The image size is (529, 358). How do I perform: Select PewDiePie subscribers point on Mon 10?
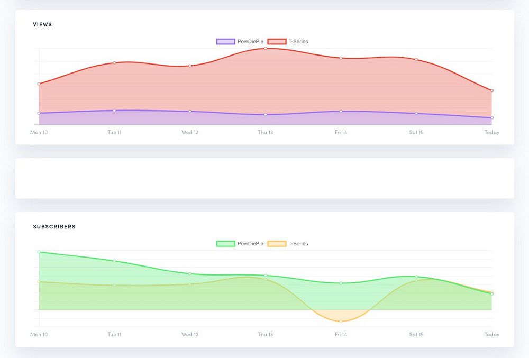[39, 252]
